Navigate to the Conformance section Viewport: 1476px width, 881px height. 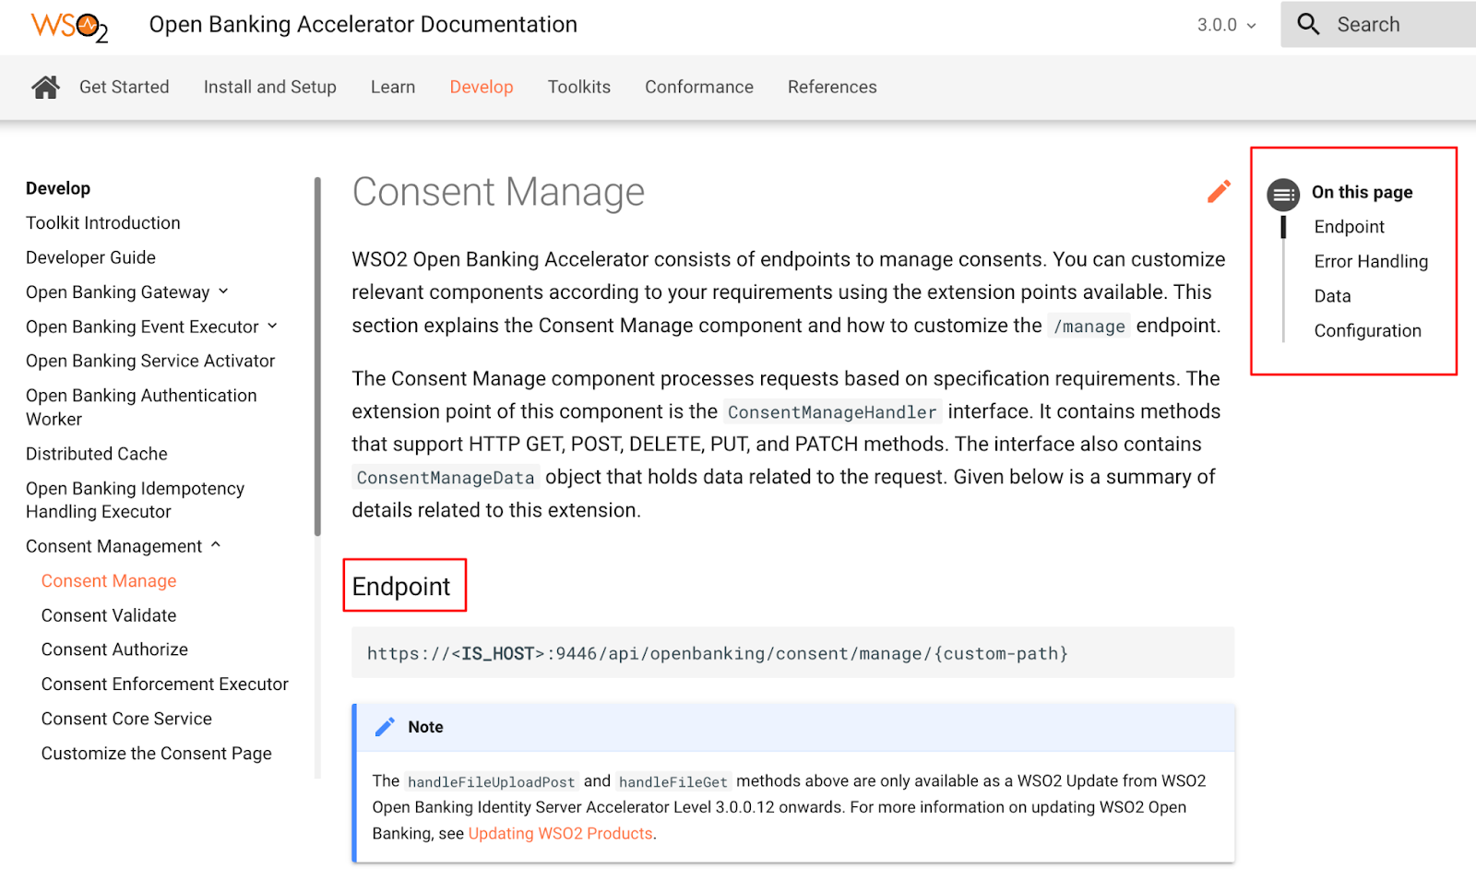coord(698,87)
